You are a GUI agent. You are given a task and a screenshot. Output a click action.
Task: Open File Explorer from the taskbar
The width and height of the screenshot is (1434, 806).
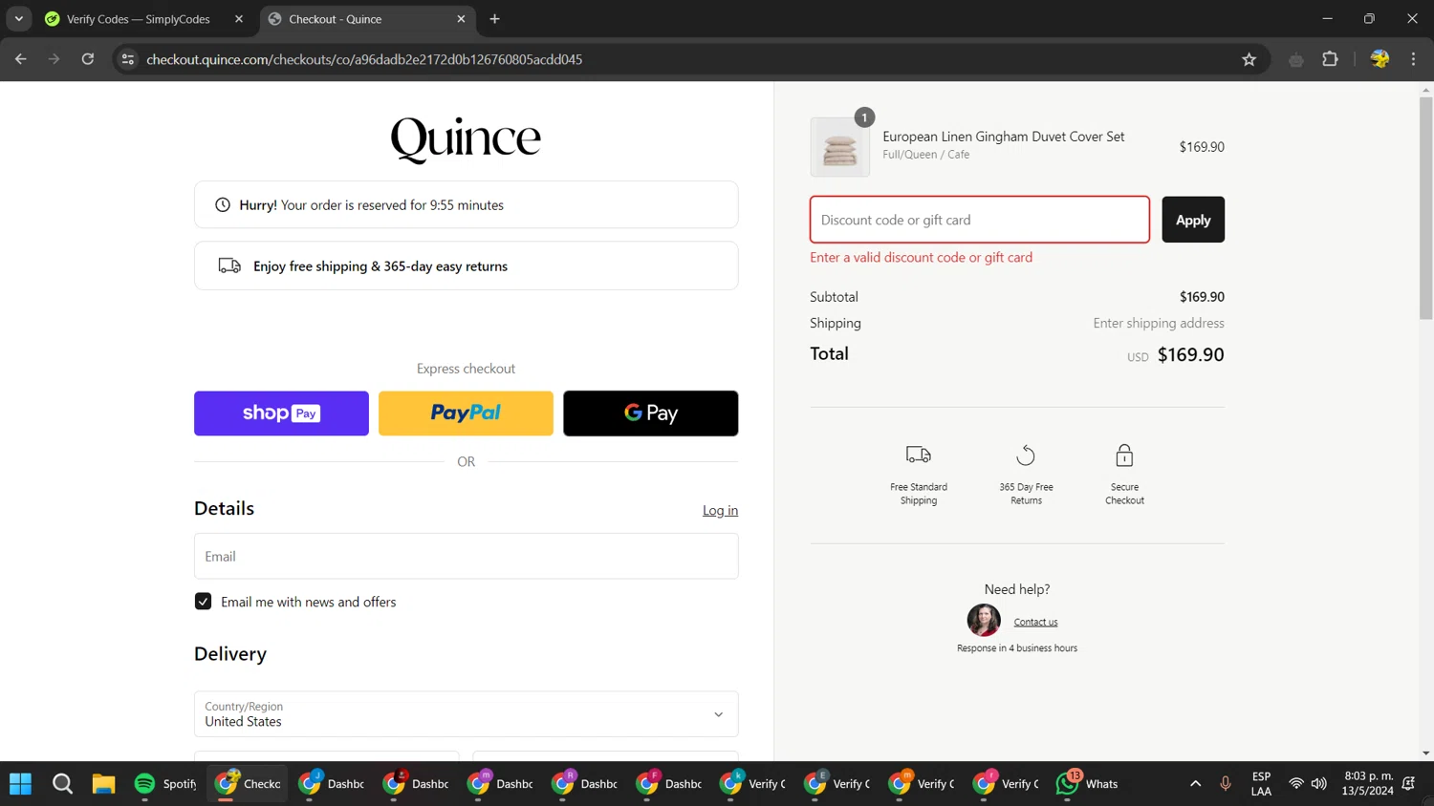[x=103, y=784]
